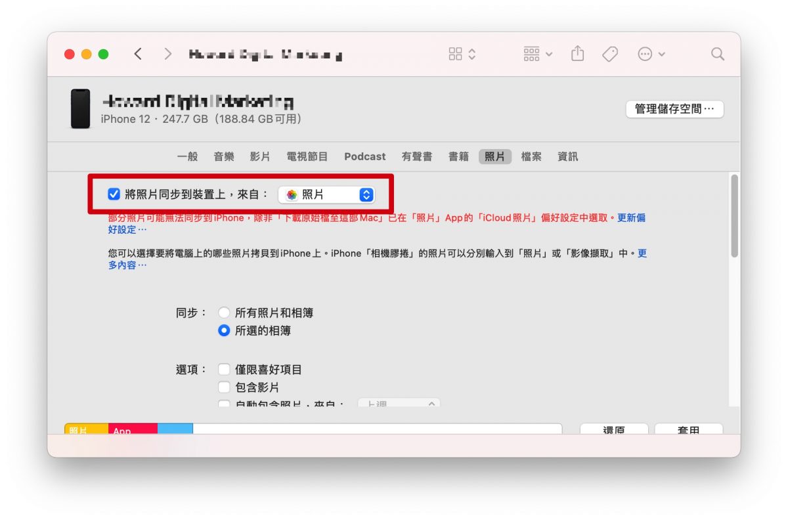The height and width of the screenshot is (520, 788).
Task: Open the More actions ellipsis menu
Action: pyautogui.click(x=651, y=54)
